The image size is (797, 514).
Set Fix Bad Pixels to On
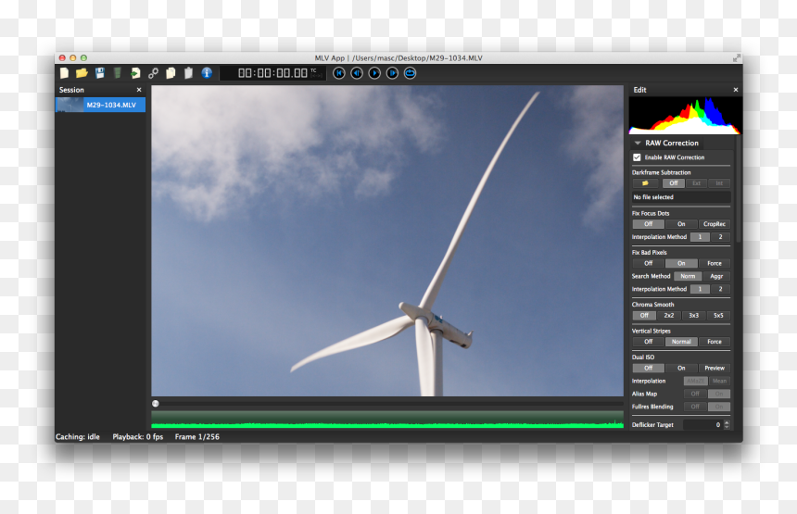(681, 264)
